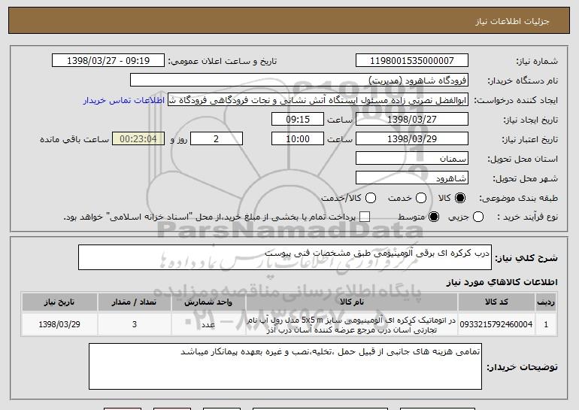Image resolution: width=579 pixels, height=410 pixels.
Task: Click the creation date field 1398/03/27
Action: click(x=412, y=120)
